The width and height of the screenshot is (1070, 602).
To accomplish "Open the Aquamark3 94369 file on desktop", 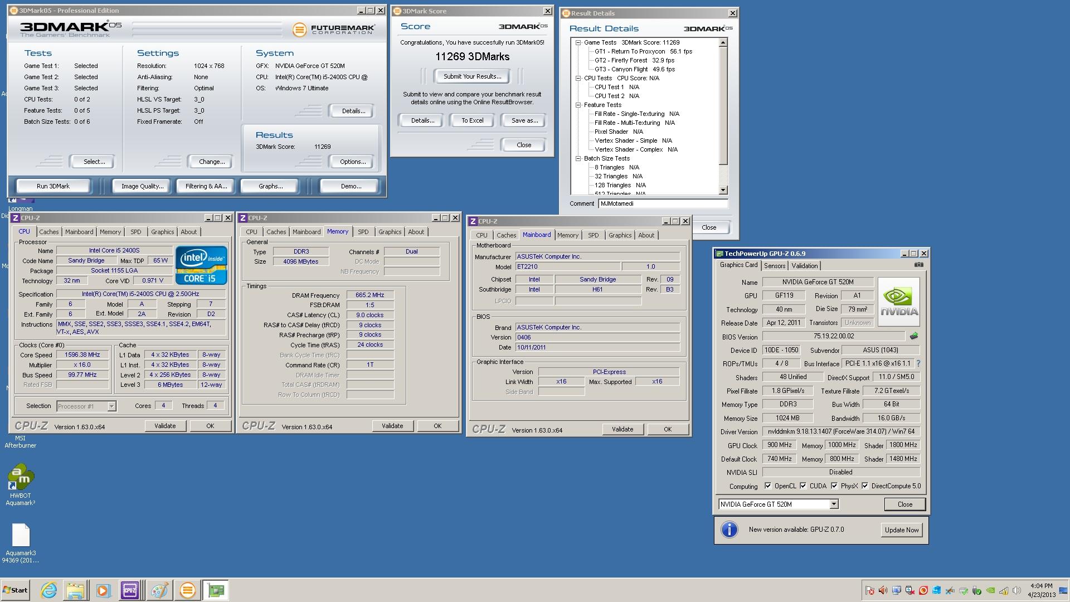I will pos(21,543).
